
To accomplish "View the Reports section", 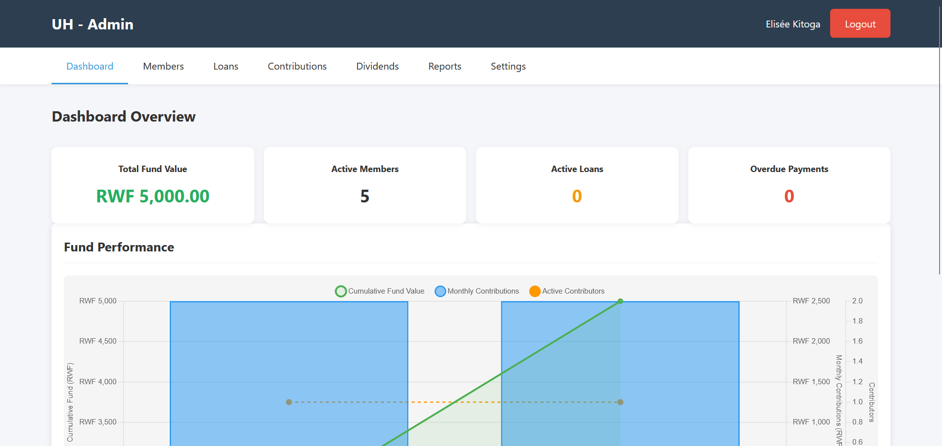I will click(445, 66).
